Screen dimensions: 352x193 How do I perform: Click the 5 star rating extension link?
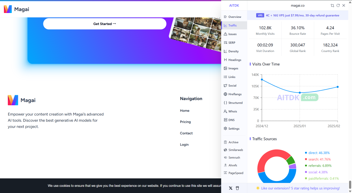tap(298, 188)
